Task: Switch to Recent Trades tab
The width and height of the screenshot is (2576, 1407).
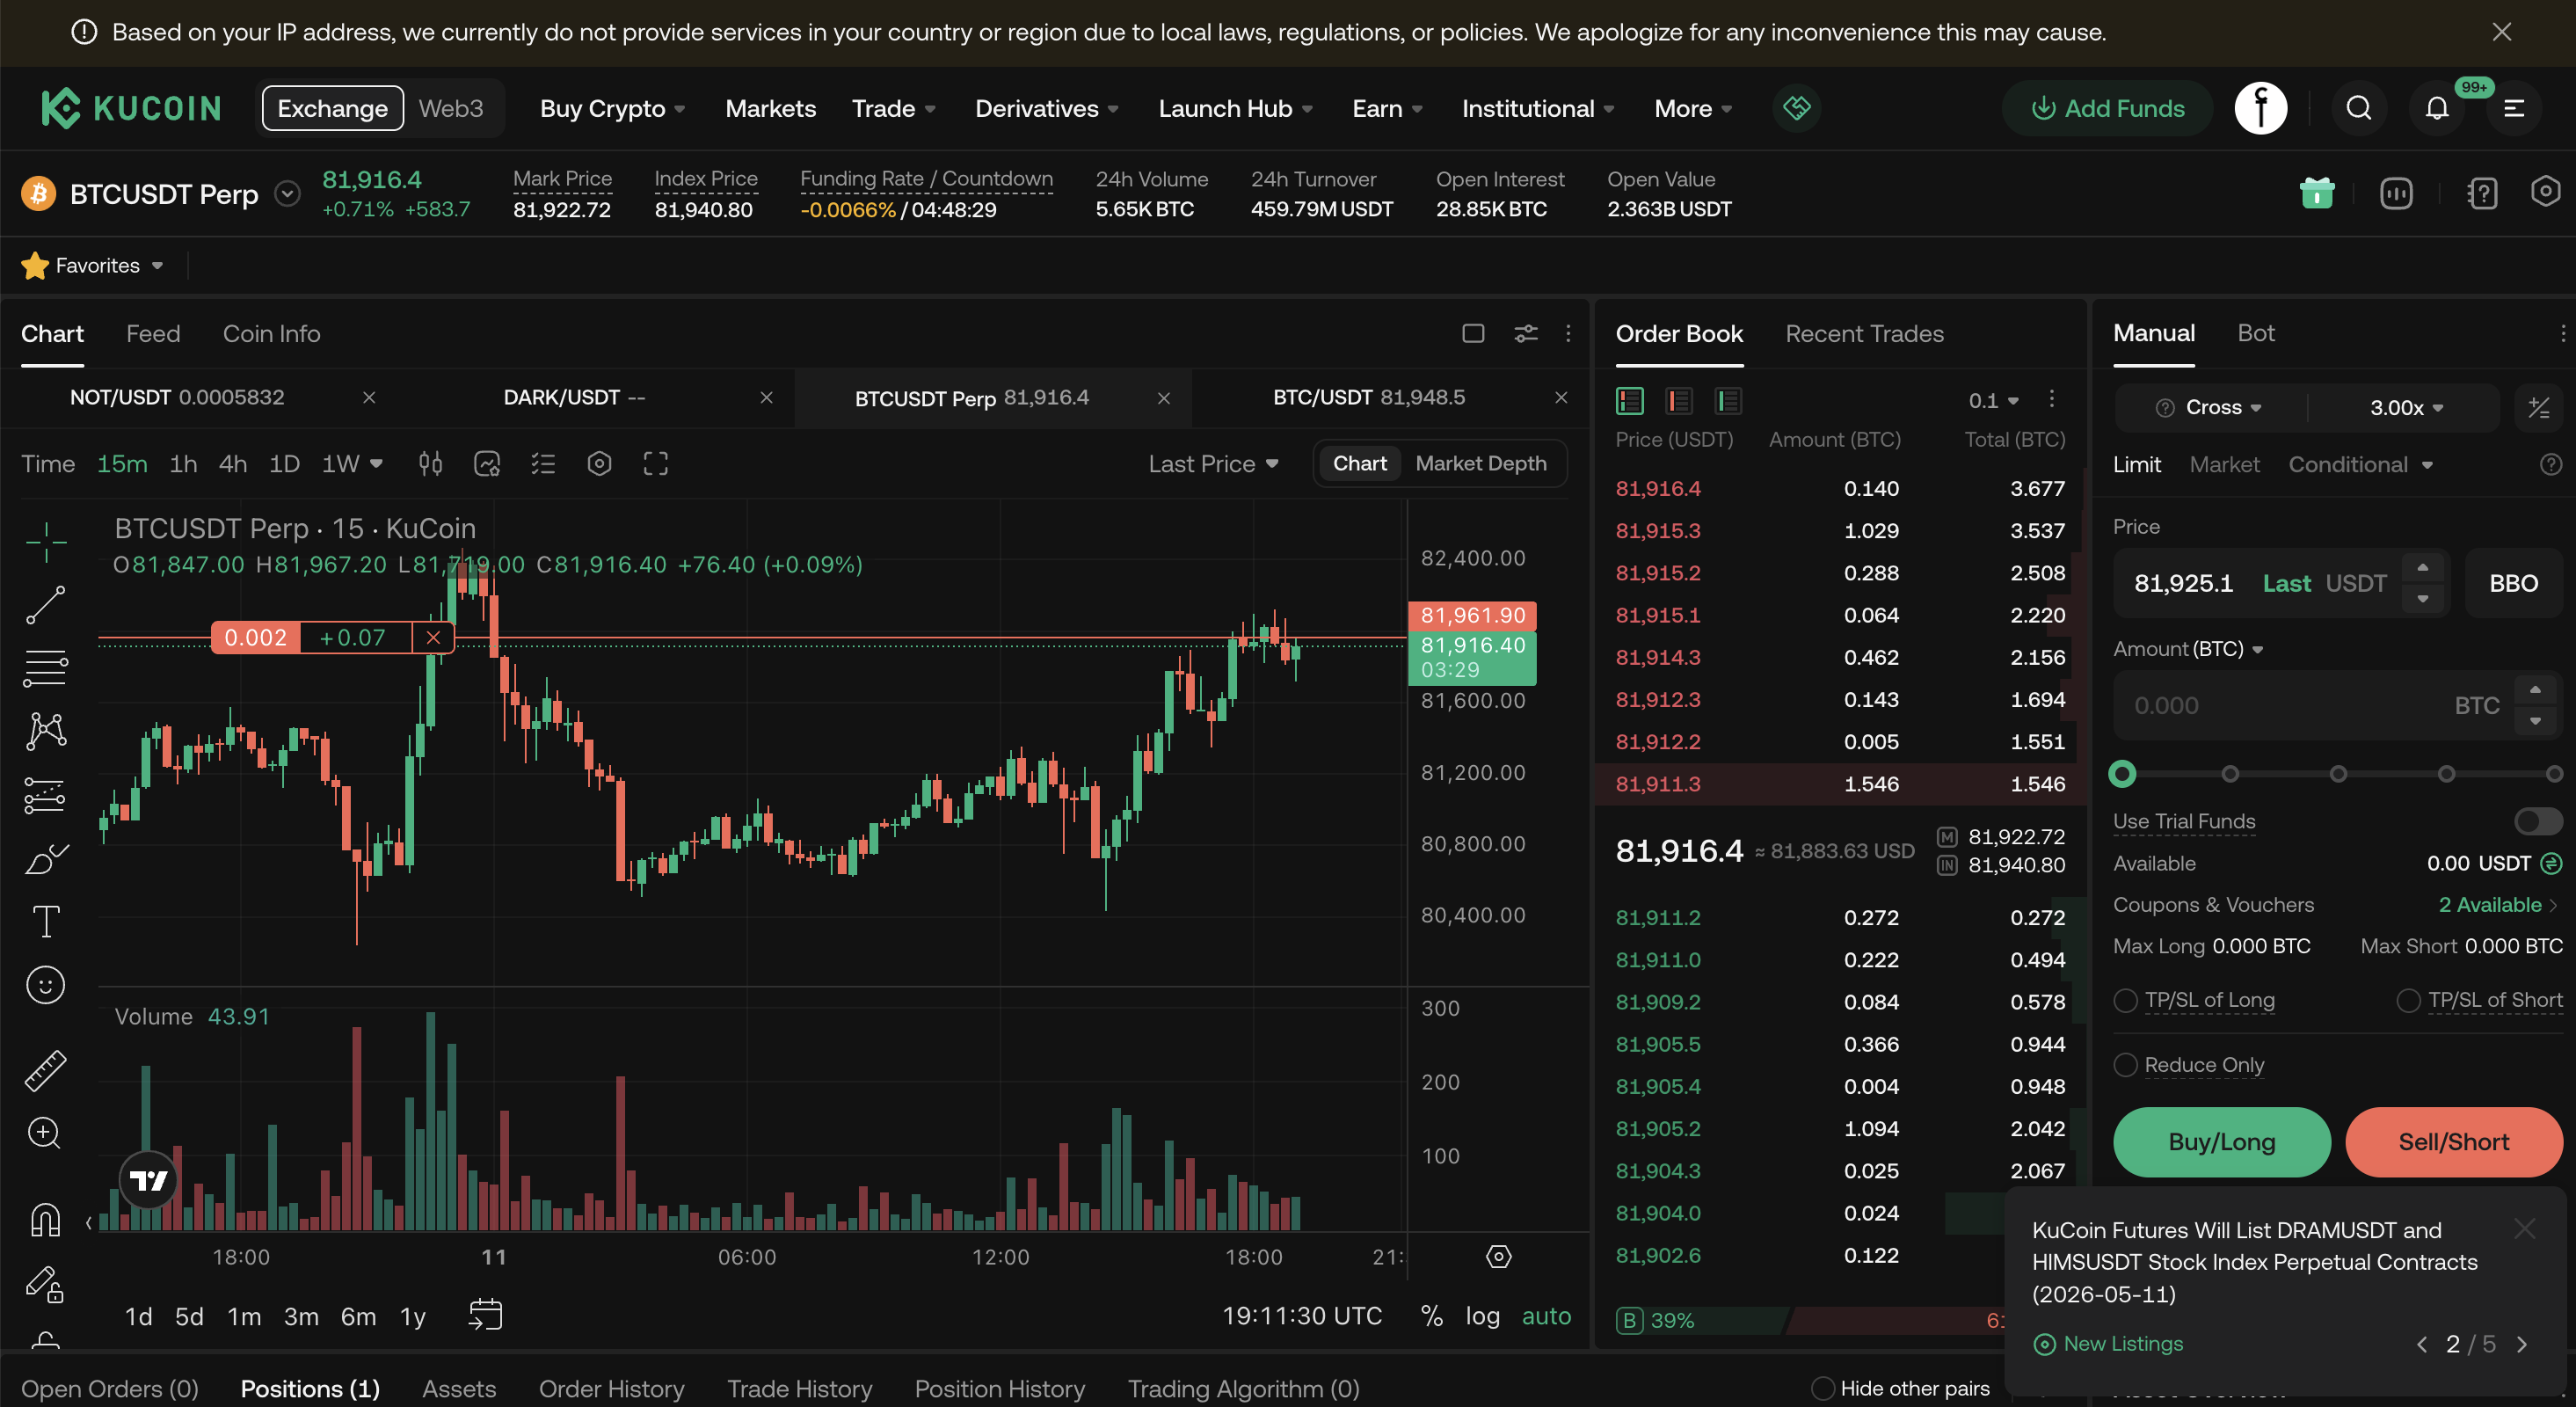Action: tap(1864, 334)
